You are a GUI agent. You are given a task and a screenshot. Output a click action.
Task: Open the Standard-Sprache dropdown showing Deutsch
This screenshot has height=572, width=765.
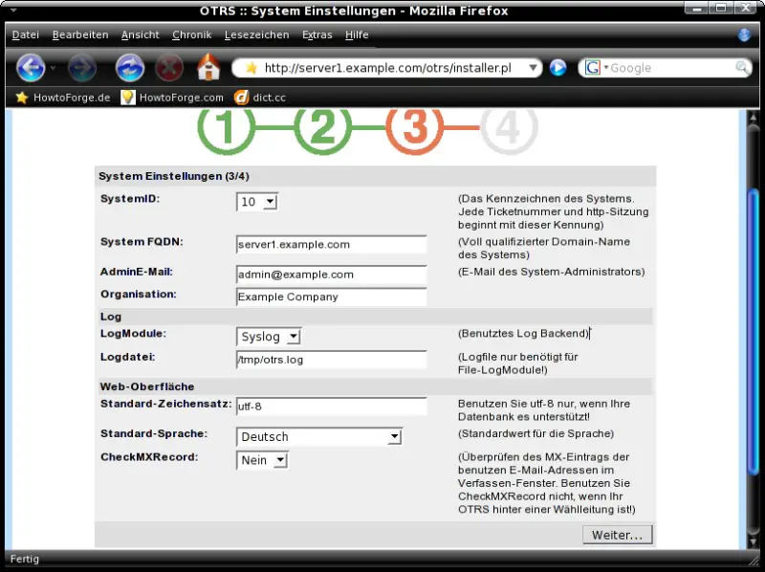pos(319,437)
